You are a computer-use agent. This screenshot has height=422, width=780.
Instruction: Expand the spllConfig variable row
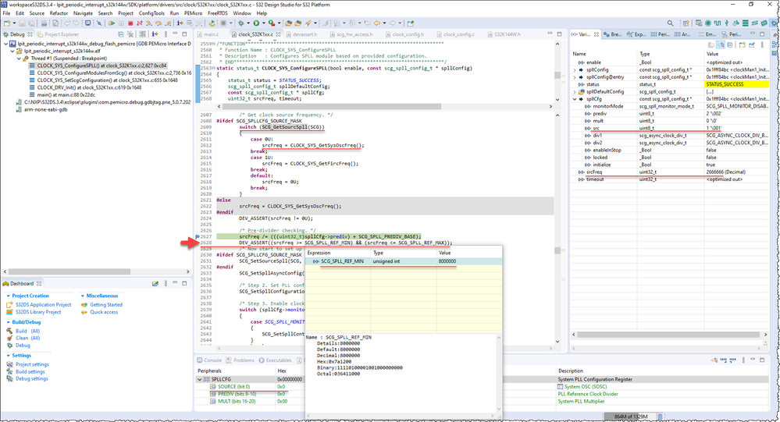click(x=575, y=69)
